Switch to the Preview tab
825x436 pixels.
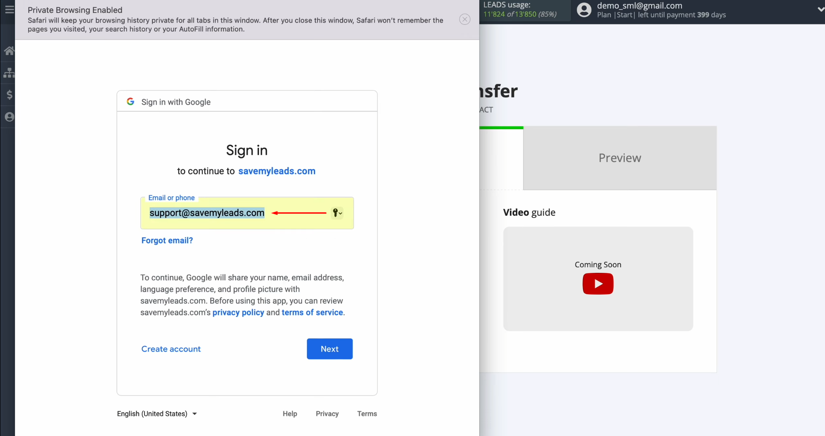(x=620, y=158)
